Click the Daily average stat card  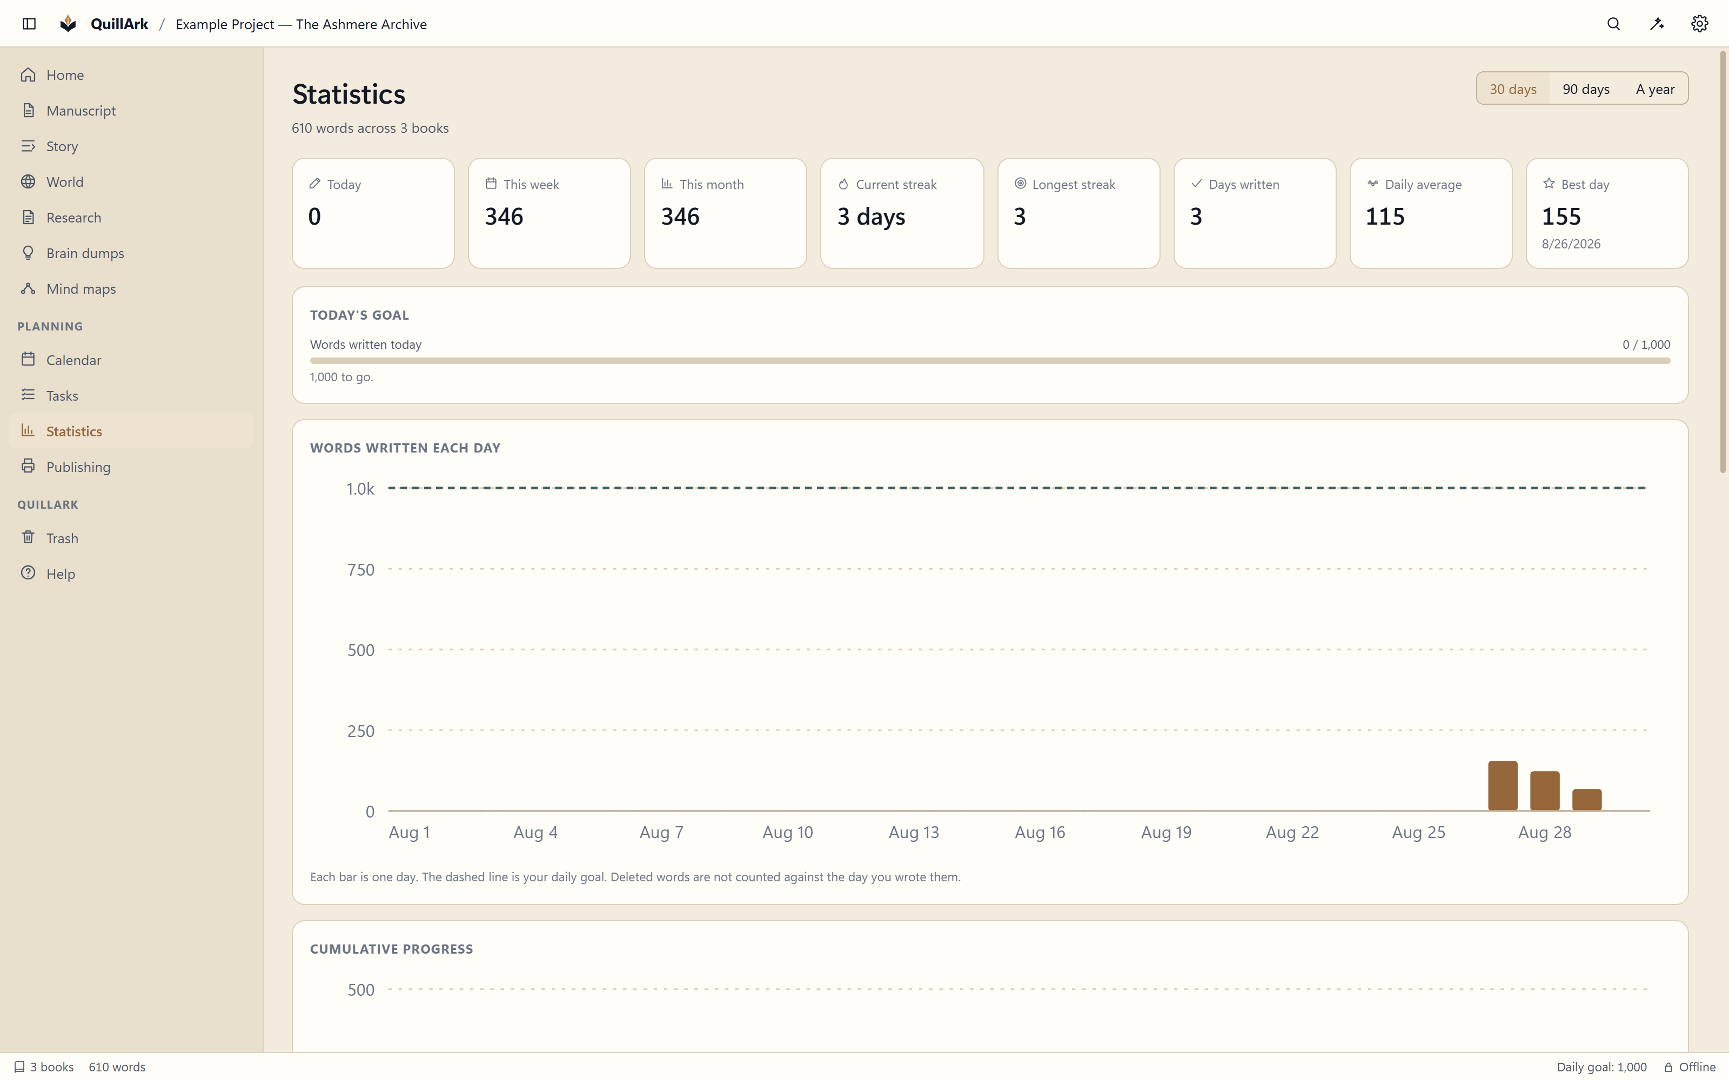pyautogui.click(x=1431, y=213)
